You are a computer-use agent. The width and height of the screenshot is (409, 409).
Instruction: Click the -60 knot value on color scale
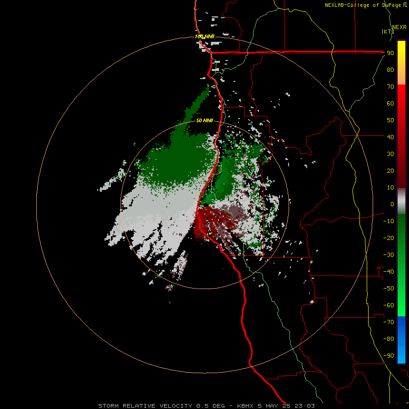(x=389, y=305)
